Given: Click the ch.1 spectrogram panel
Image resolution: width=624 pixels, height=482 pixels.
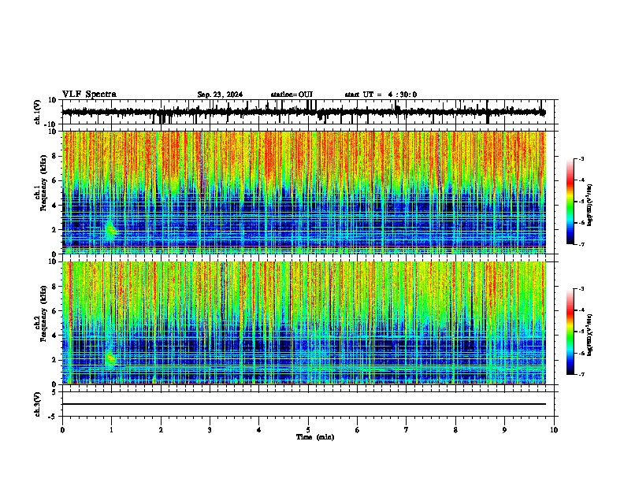Looking at the screenshot, I should [x=303, y=192].
